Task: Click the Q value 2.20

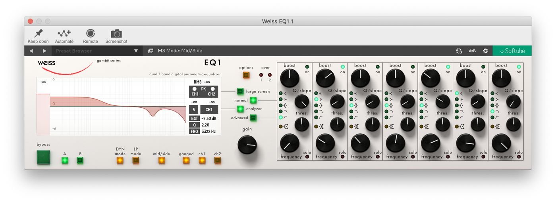Action: pyautogui.click(x=205, y=125)
